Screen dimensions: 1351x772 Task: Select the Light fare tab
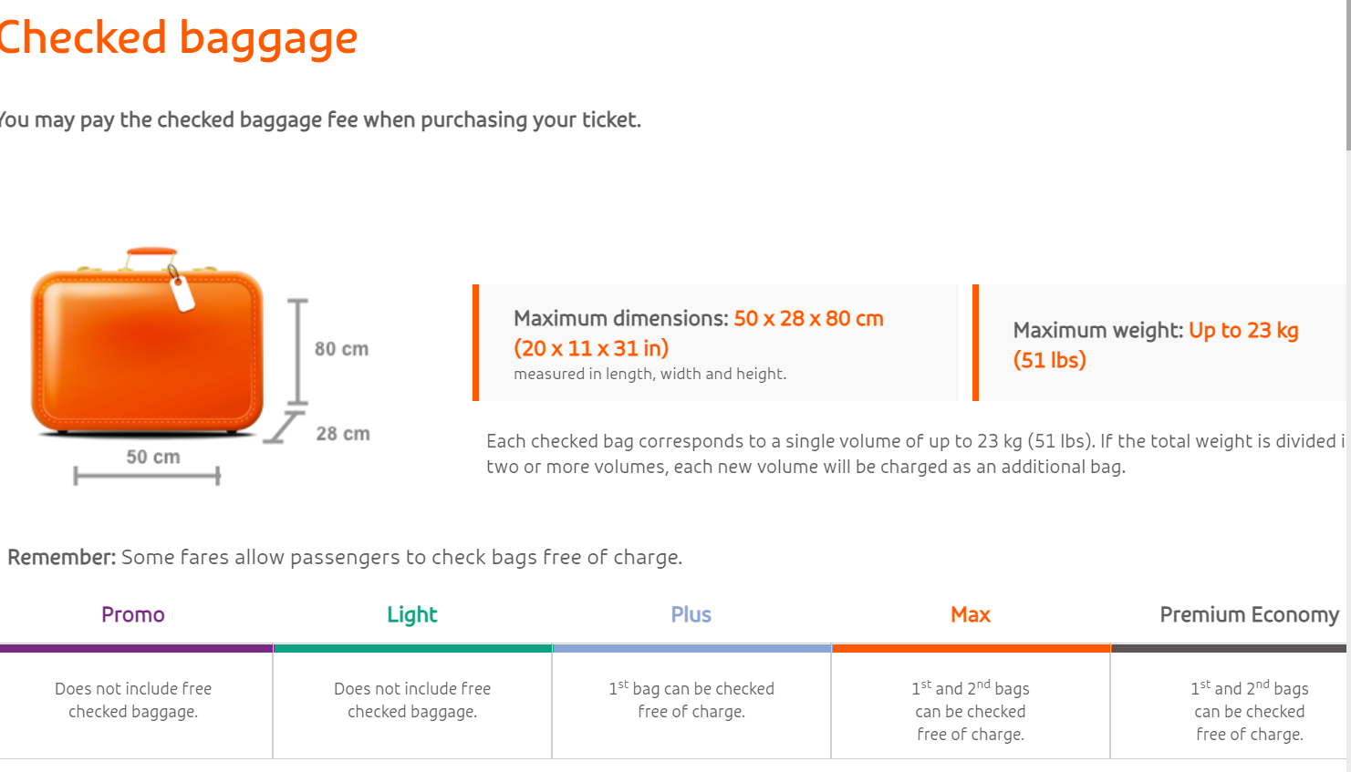(412, 614)
